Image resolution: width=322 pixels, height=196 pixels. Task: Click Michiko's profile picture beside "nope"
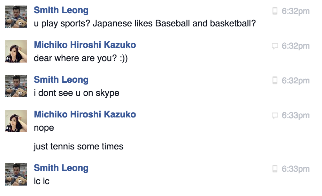click(16, 121)
